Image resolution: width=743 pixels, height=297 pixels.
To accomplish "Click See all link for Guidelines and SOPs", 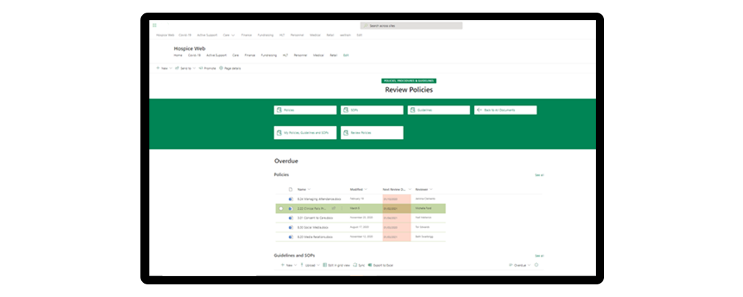I will click(x=539, y=255).
